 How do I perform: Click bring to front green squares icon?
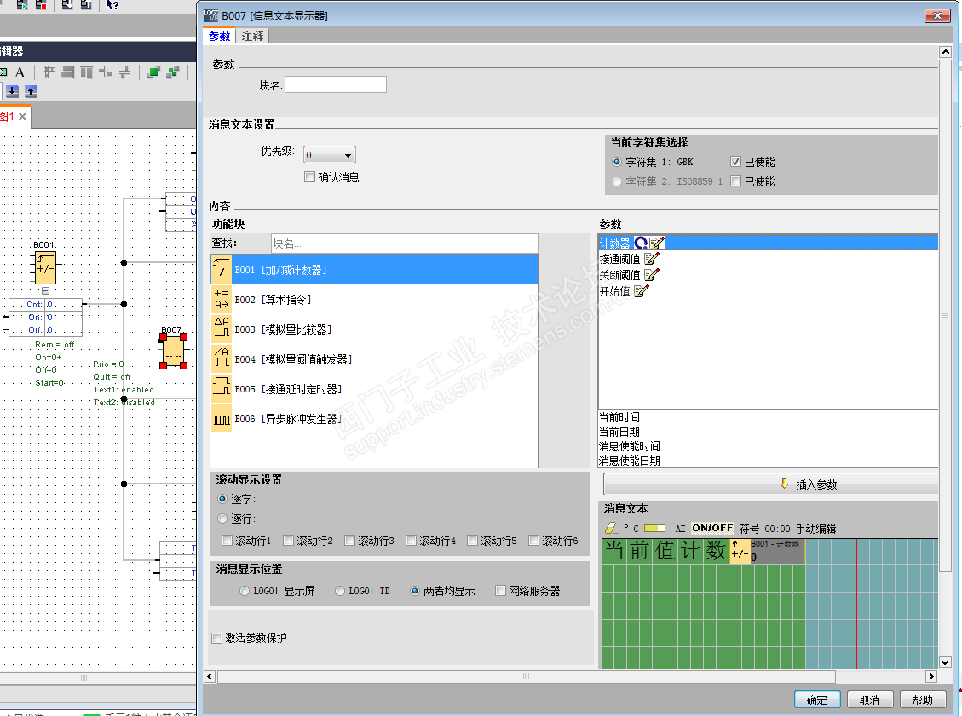click(153, 72)
